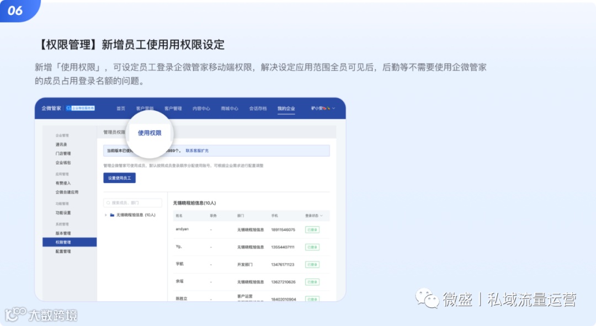Open the 会话存档 navigation tab
The height and width of the screenshot is (326, 596).
(x=258, y=109)
